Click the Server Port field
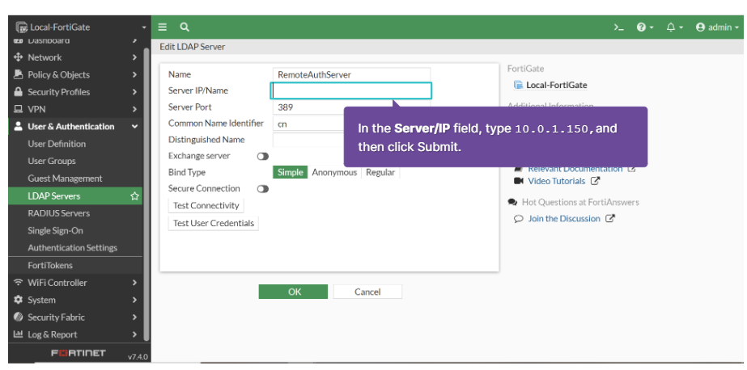The height and width of the screenshot is (370, 747). tap(351, 107)
